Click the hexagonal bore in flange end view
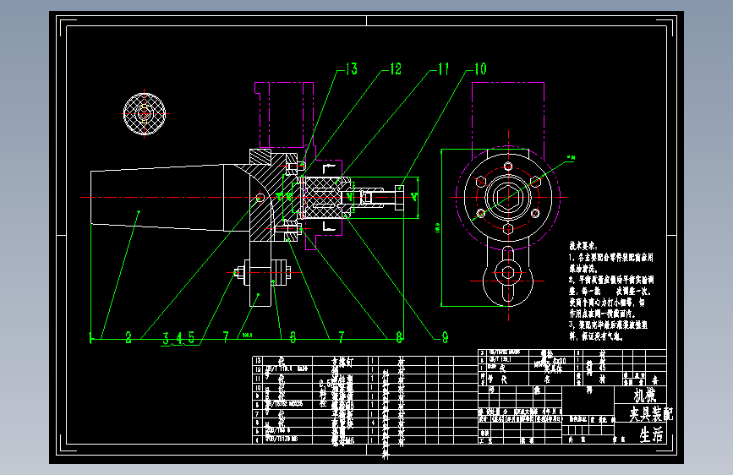The width and height of the screenshot is (733, 475). pyautogui.click(x=509, y=197)
